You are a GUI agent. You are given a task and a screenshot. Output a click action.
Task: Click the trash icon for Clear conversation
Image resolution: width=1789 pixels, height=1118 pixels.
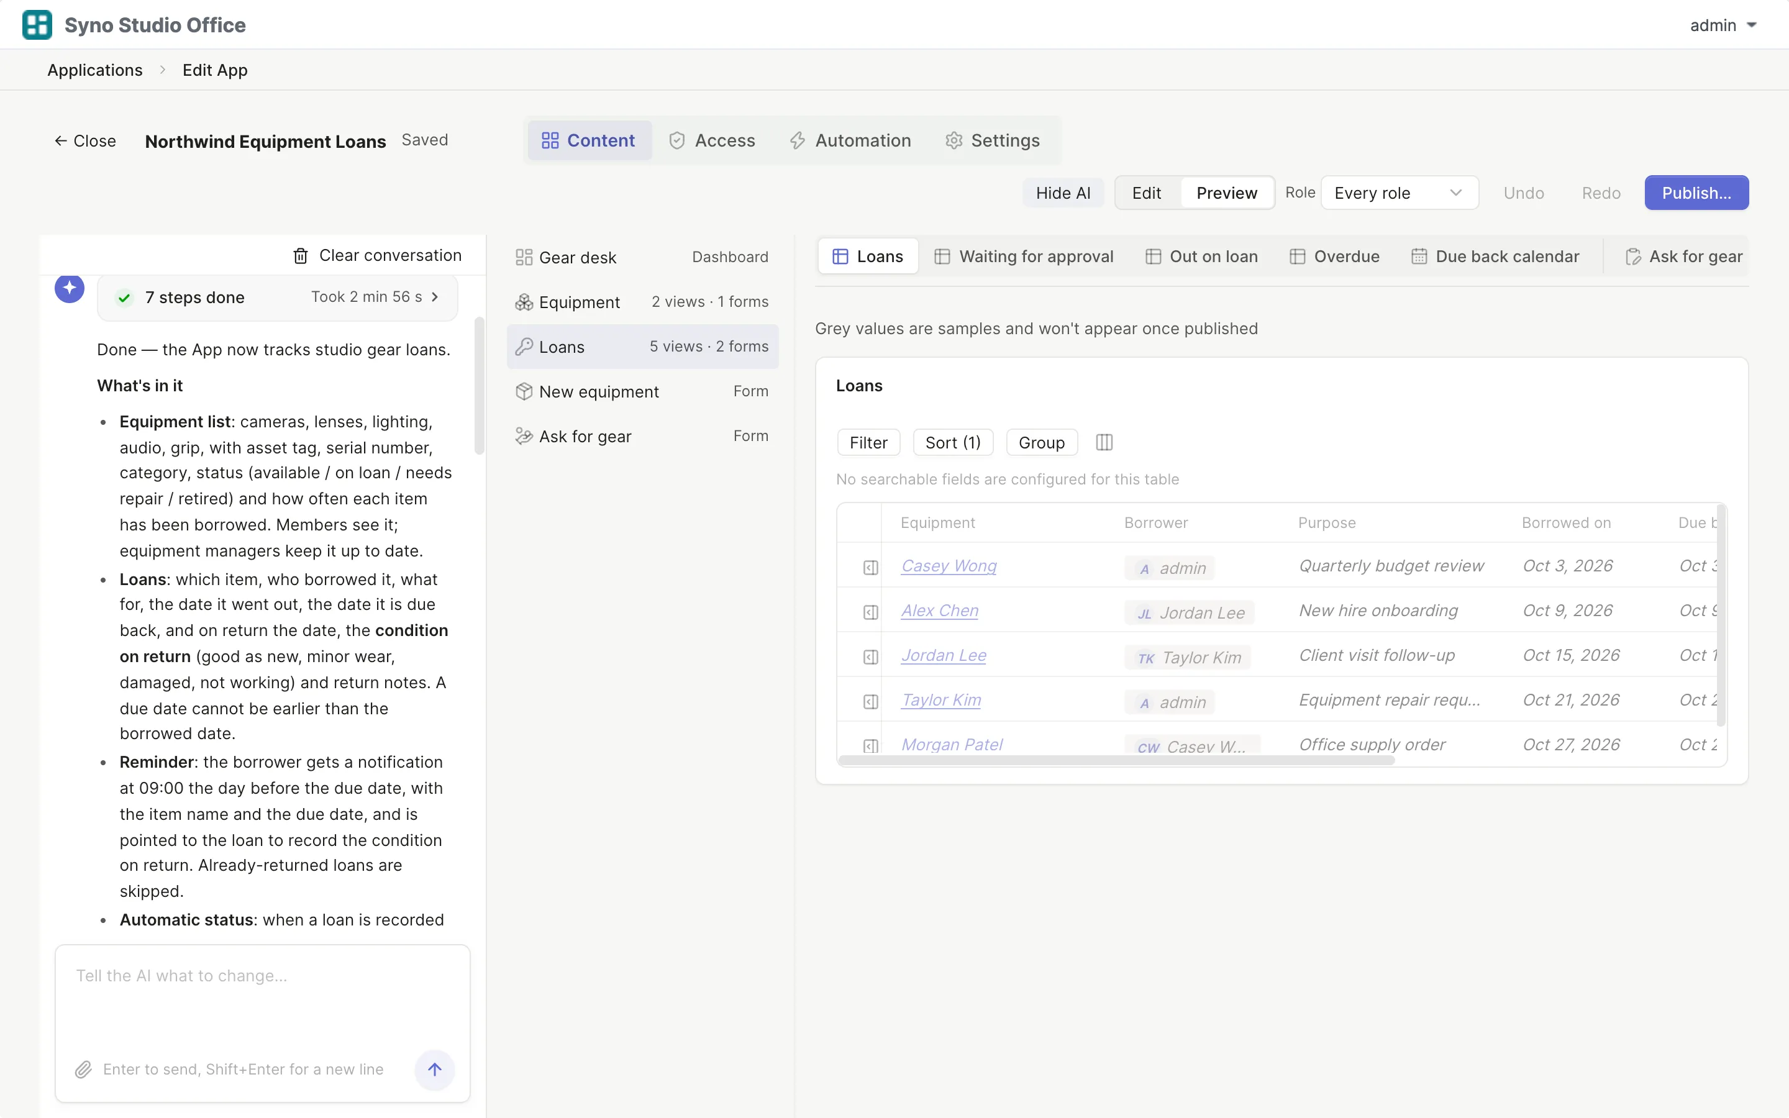tap(300, 256)
